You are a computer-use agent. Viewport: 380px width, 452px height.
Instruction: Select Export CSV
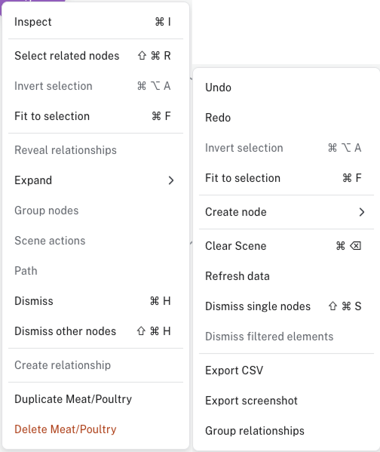pyautogui.click(x=287, y=371)
